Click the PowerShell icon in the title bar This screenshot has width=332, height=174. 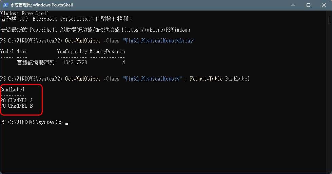click(x=5, y=5)
